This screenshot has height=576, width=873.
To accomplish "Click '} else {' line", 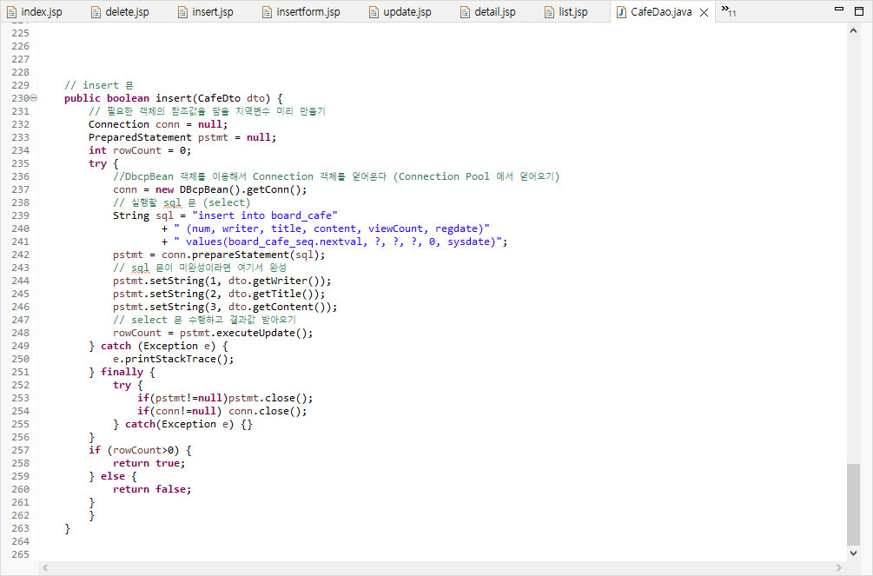I will (112, 476).
